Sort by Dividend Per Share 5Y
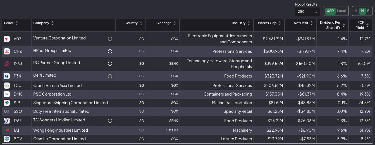The height and width of the screenshot is (145, 375). click(x=343, y=25)
